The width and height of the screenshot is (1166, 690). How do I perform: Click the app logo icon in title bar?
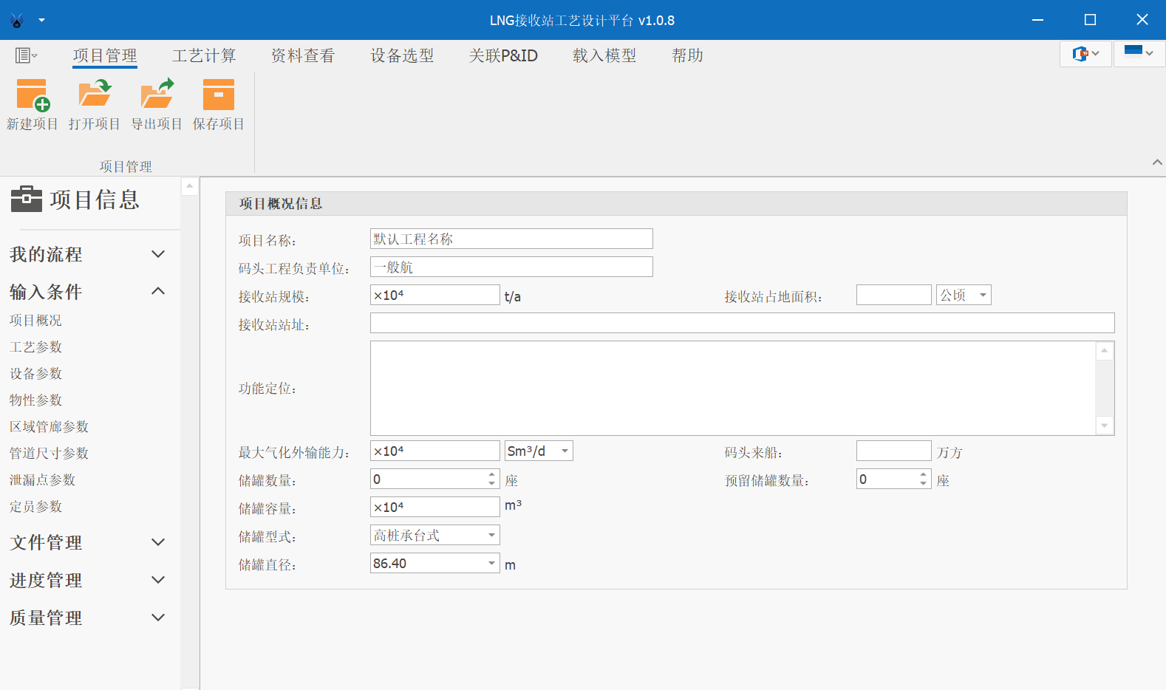17,21
